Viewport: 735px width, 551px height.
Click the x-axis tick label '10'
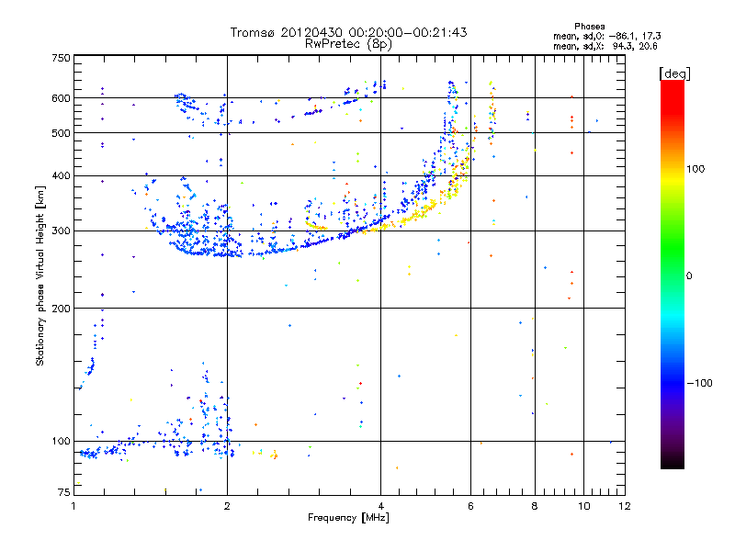point(583,506)
